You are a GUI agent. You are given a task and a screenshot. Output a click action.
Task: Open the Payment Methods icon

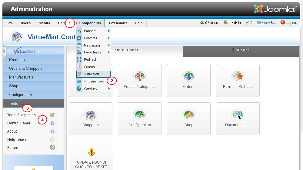pos(238,77)
